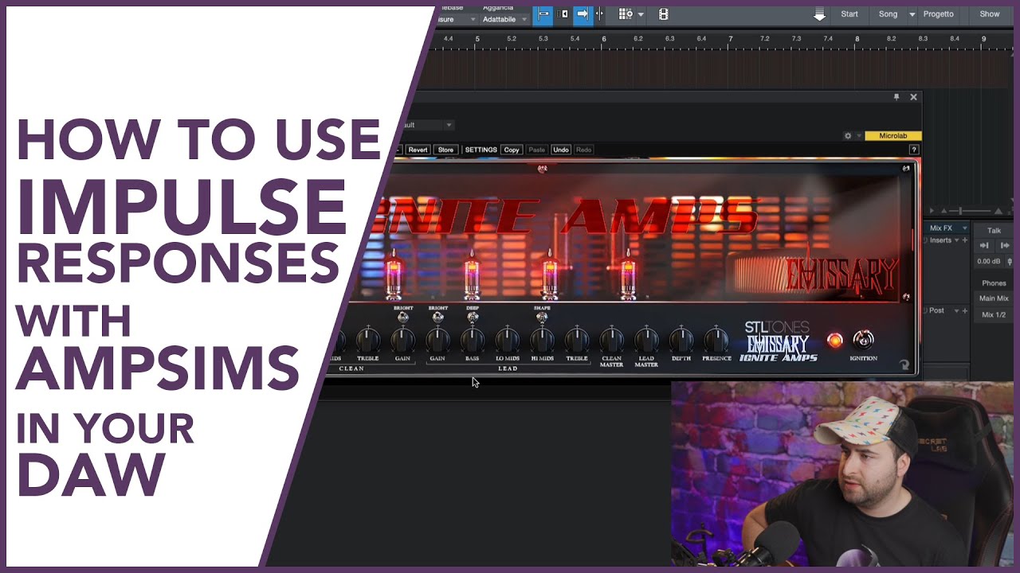Click the Lead Master knob
The width and height of the screenshot is (1020, 573).
646,341
